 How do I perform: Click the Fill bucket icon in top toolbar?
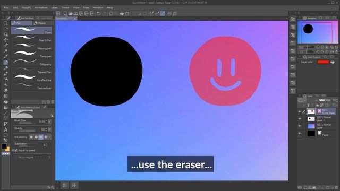coord(122,14)
